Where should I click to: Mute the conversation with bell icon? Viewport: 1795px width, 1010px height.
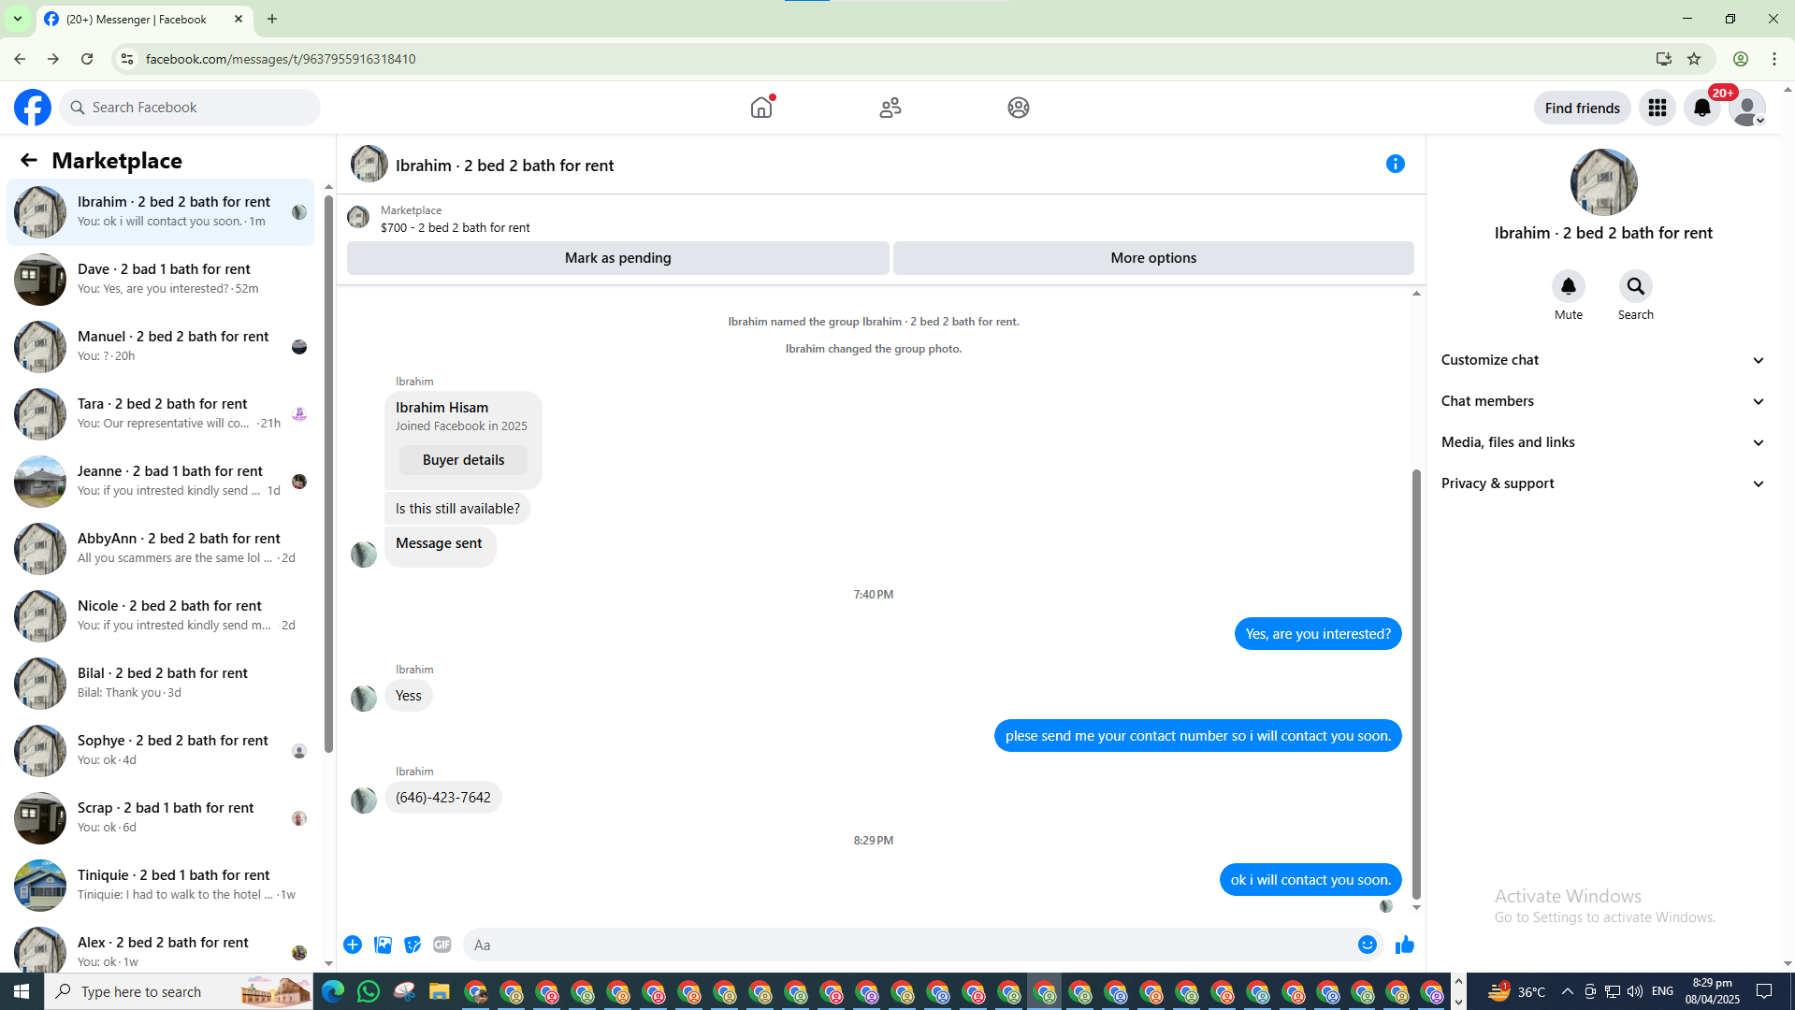pos(1569,286)
